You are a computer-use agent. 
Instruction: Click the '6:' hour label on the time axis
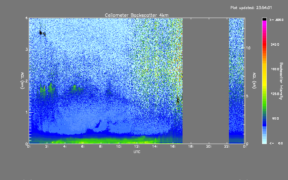(x=83, y=147)
